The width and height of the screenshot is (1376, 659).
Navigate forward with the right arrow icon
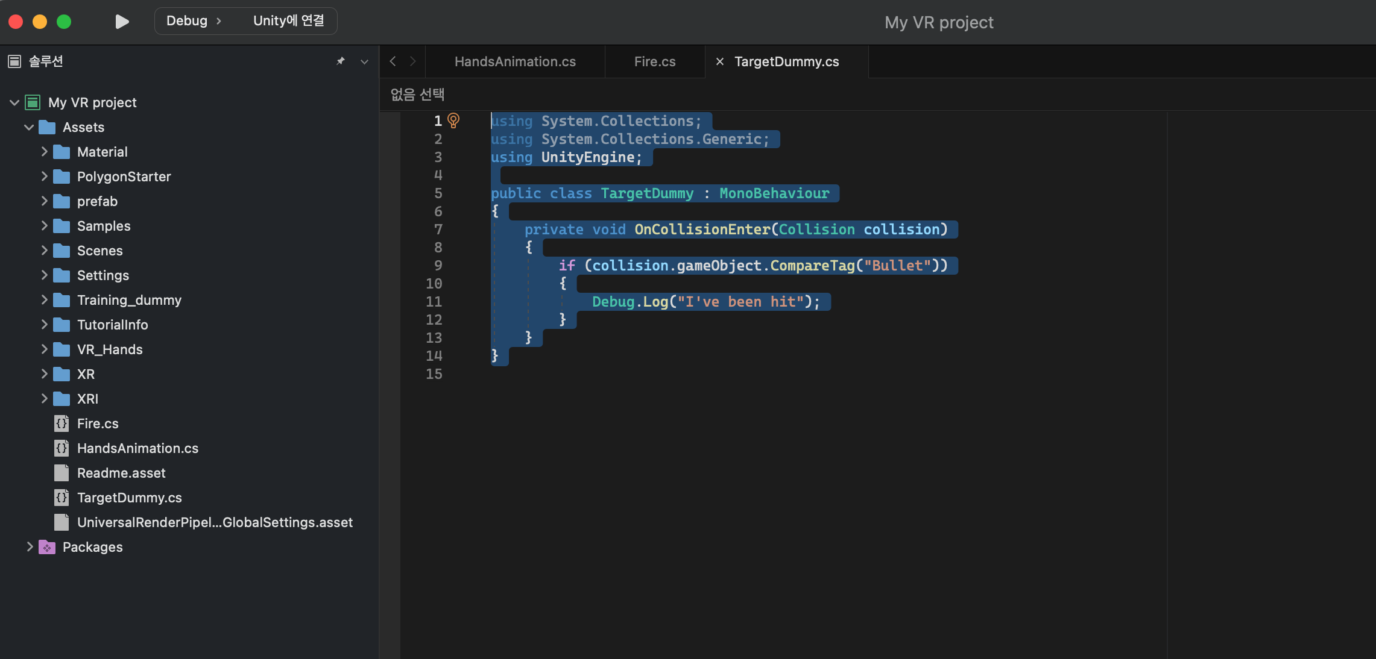(413, 61)
